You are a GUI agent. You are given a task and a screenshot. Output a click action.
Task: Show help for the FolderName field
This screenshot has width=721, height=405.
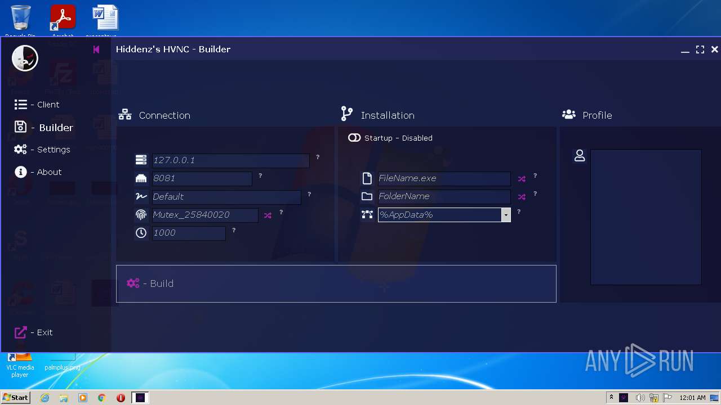click(535, 194)
